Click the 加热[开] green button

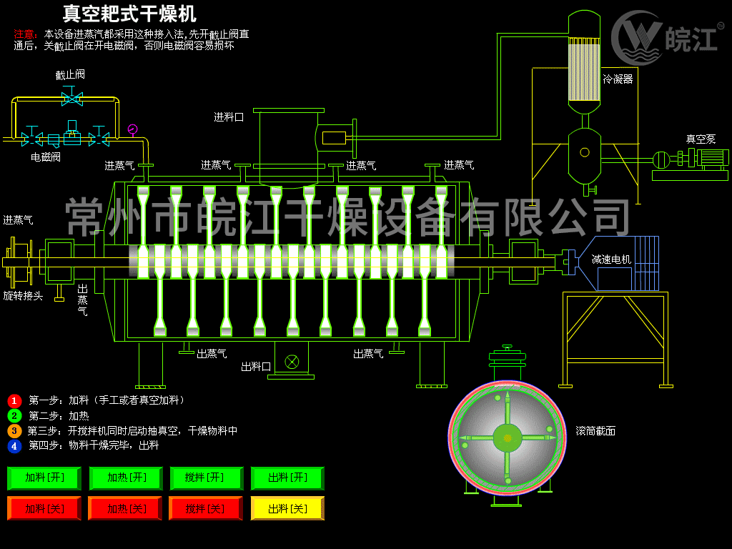(x=126, y=478)
